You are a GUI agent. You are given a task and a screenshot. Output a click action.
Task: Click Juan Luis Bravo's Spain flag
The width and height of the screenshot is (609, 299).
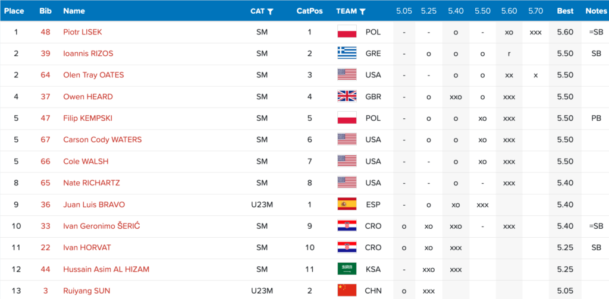point(347,204)
